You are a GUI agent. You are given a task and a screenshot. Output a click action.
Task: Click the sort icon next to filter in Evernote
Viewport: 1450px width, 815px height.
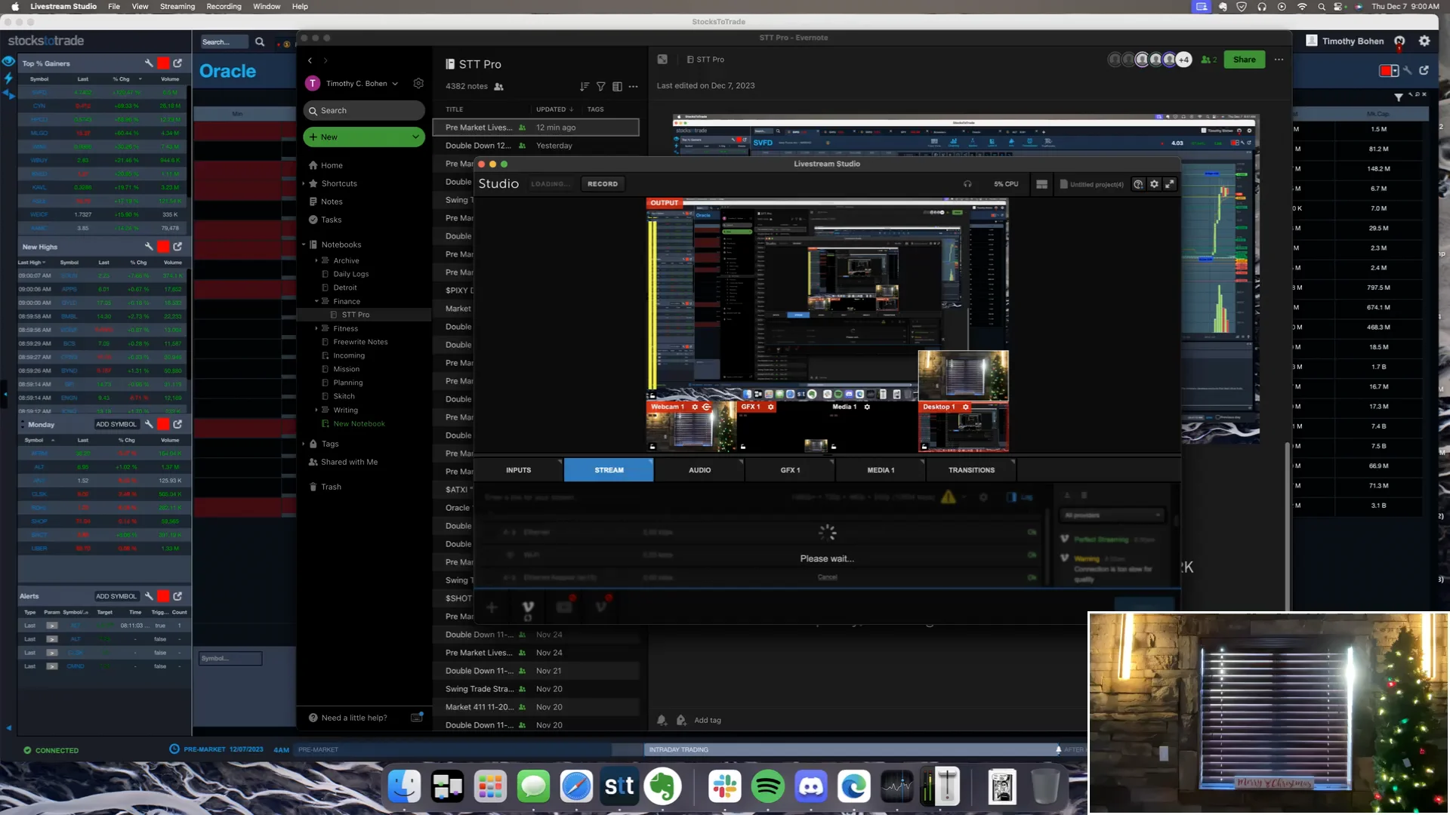(x=584, y=87)
